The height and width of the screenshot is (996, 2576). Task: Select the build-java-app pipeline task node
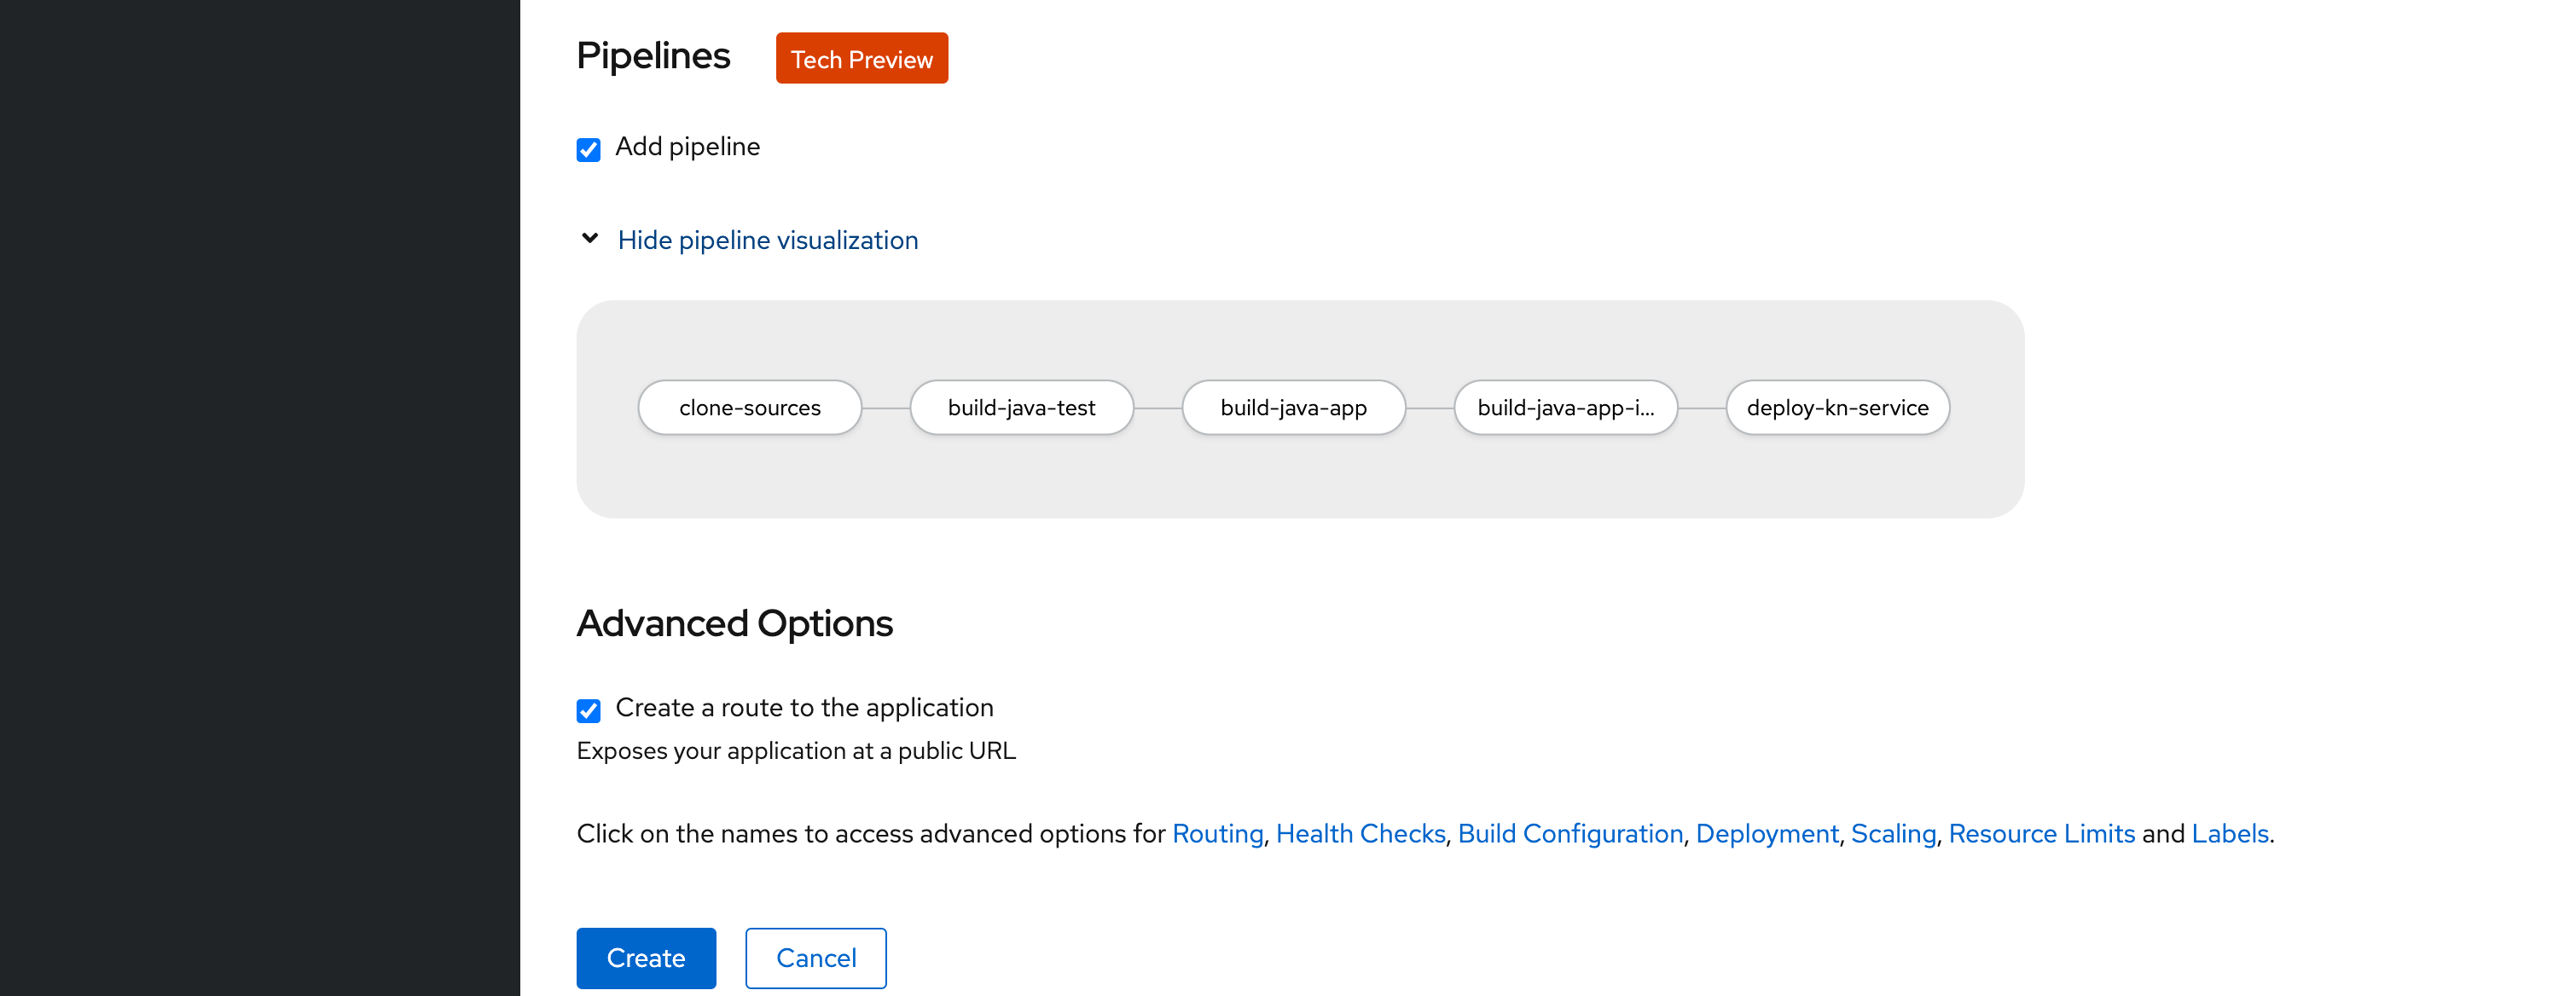(x=1293, y=407)
